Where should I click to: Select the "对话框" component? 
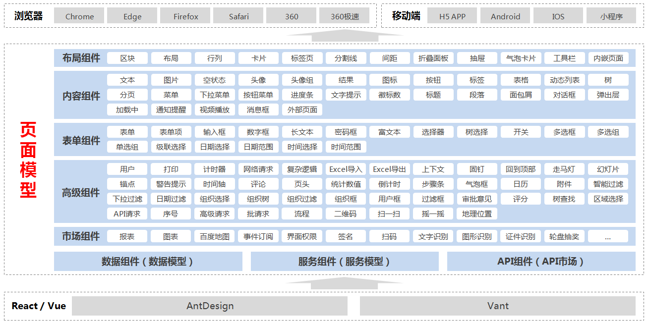tap(564, 95)
